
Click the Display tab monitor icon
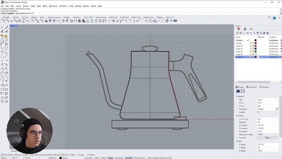237,87
